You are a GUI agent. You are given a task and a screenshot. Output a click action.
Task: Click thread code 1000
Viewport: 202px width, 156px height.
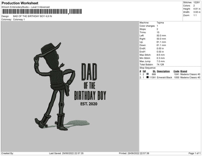tap(177, 77)
